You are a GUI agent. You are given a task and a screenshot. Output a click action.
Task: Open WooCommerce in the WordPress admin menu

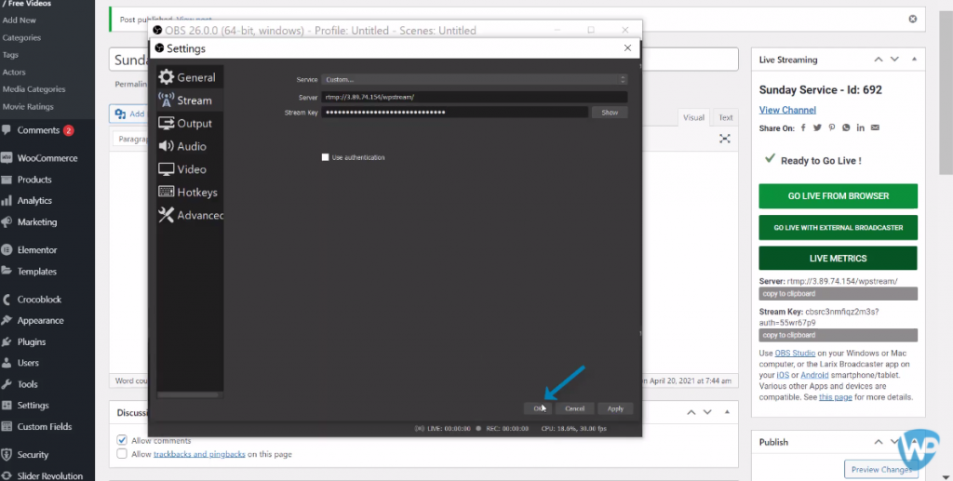coord(47,158)
